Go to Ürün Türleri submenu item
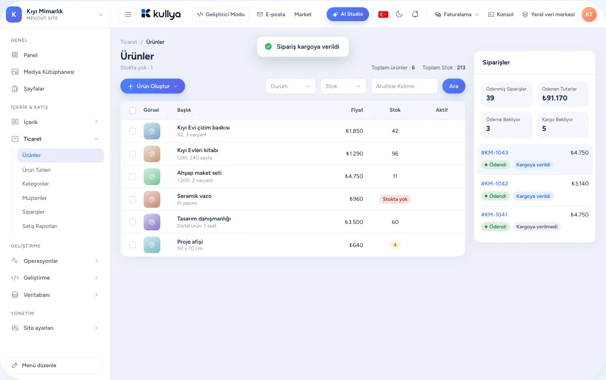Screen dimensions: 606x380 click(x=36, y=170)
